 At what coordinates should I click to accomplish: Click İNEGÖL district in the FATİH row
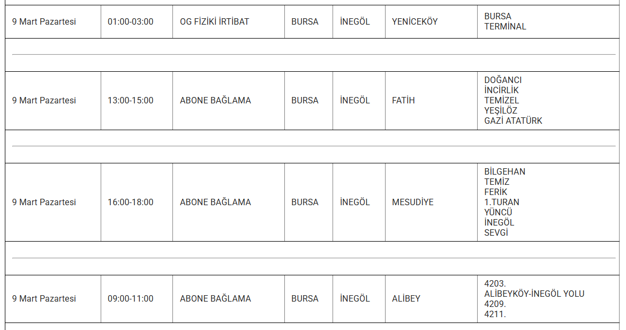click(x=355, y=101)
